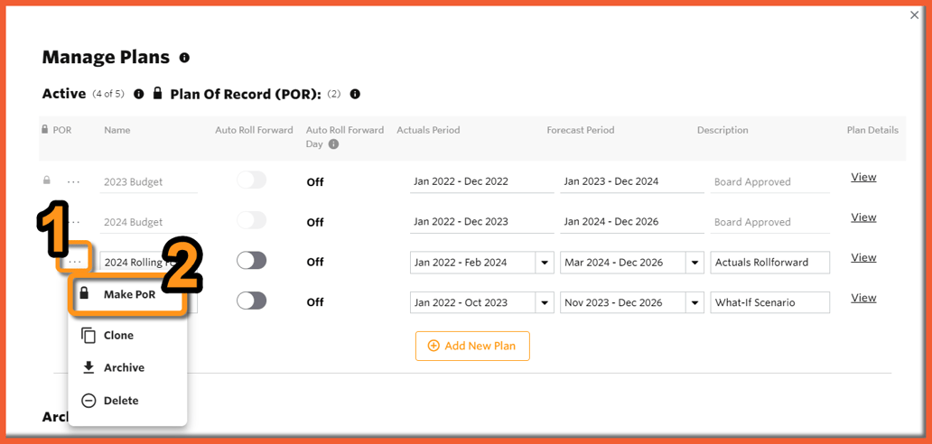Click the Add New Plan button
This screenshot has height=444, width=932.
[472, 346]
